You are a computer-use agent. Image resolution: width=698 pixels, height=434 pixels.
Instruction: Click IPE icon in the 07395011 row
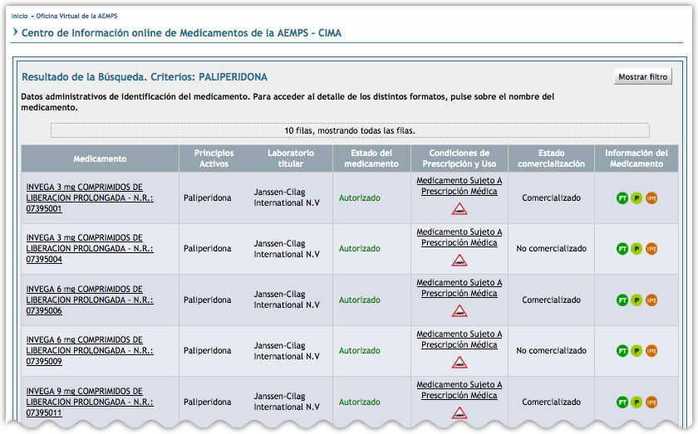[651, 402]
